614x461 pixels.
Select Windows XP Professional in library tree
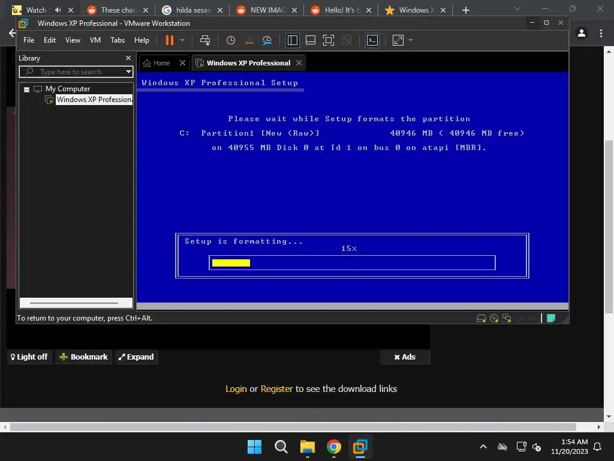coord(94,100)
